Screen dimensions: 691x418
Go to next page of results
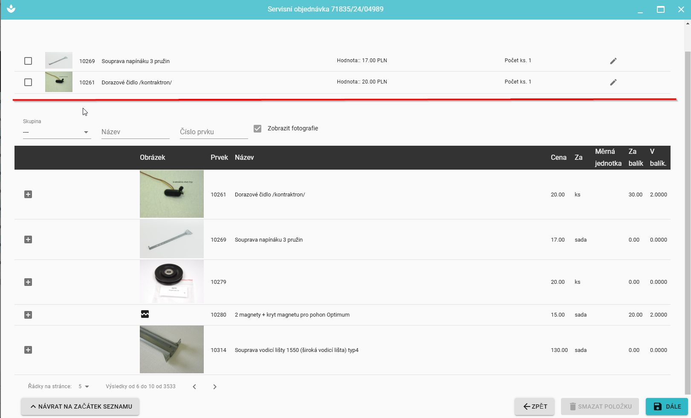click(215, 387)
